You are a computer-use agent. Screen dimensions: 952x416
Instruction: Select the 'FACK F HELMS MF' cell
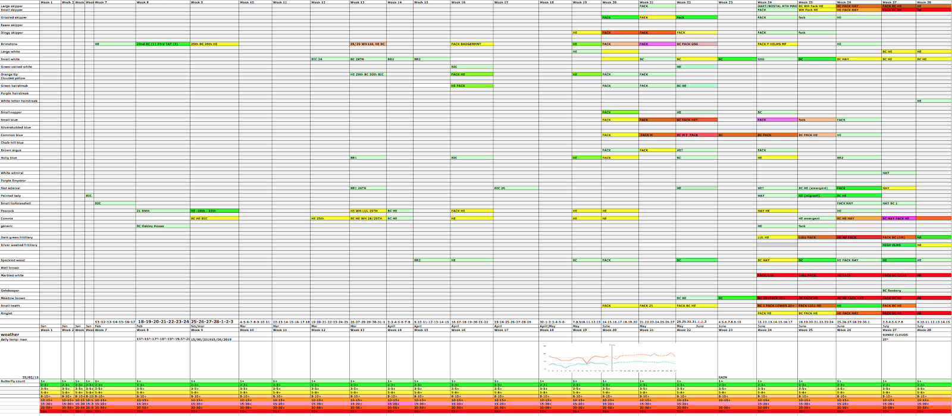tap(777, 44)
